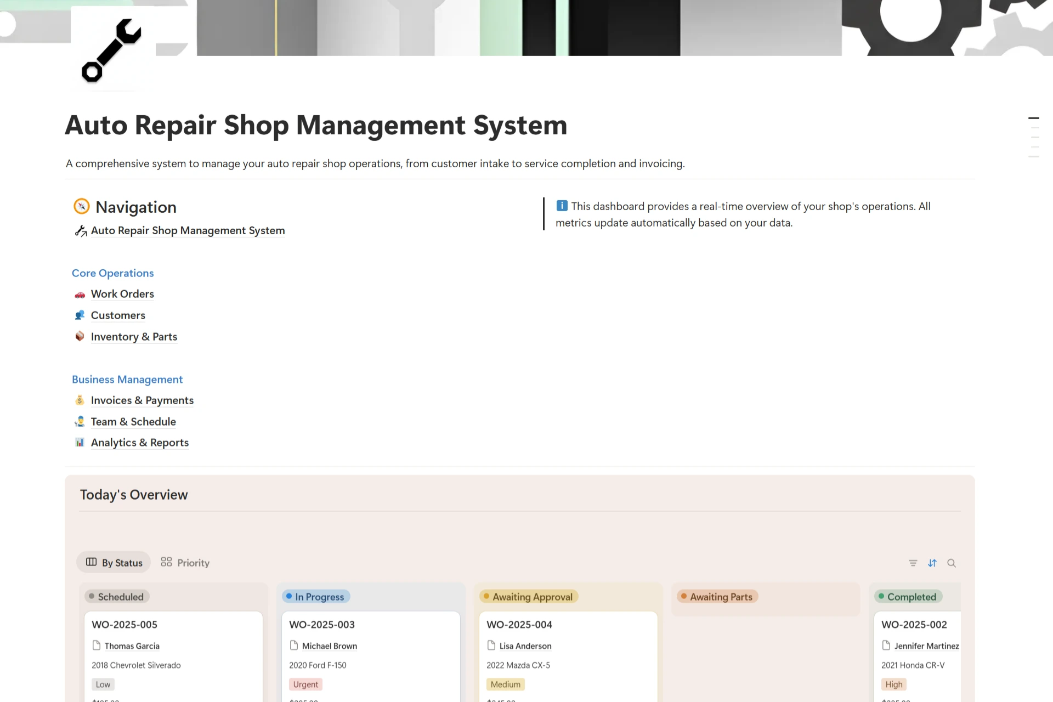Open Team & Schedule page link
Screen dimensions: 1053x702
133,422
